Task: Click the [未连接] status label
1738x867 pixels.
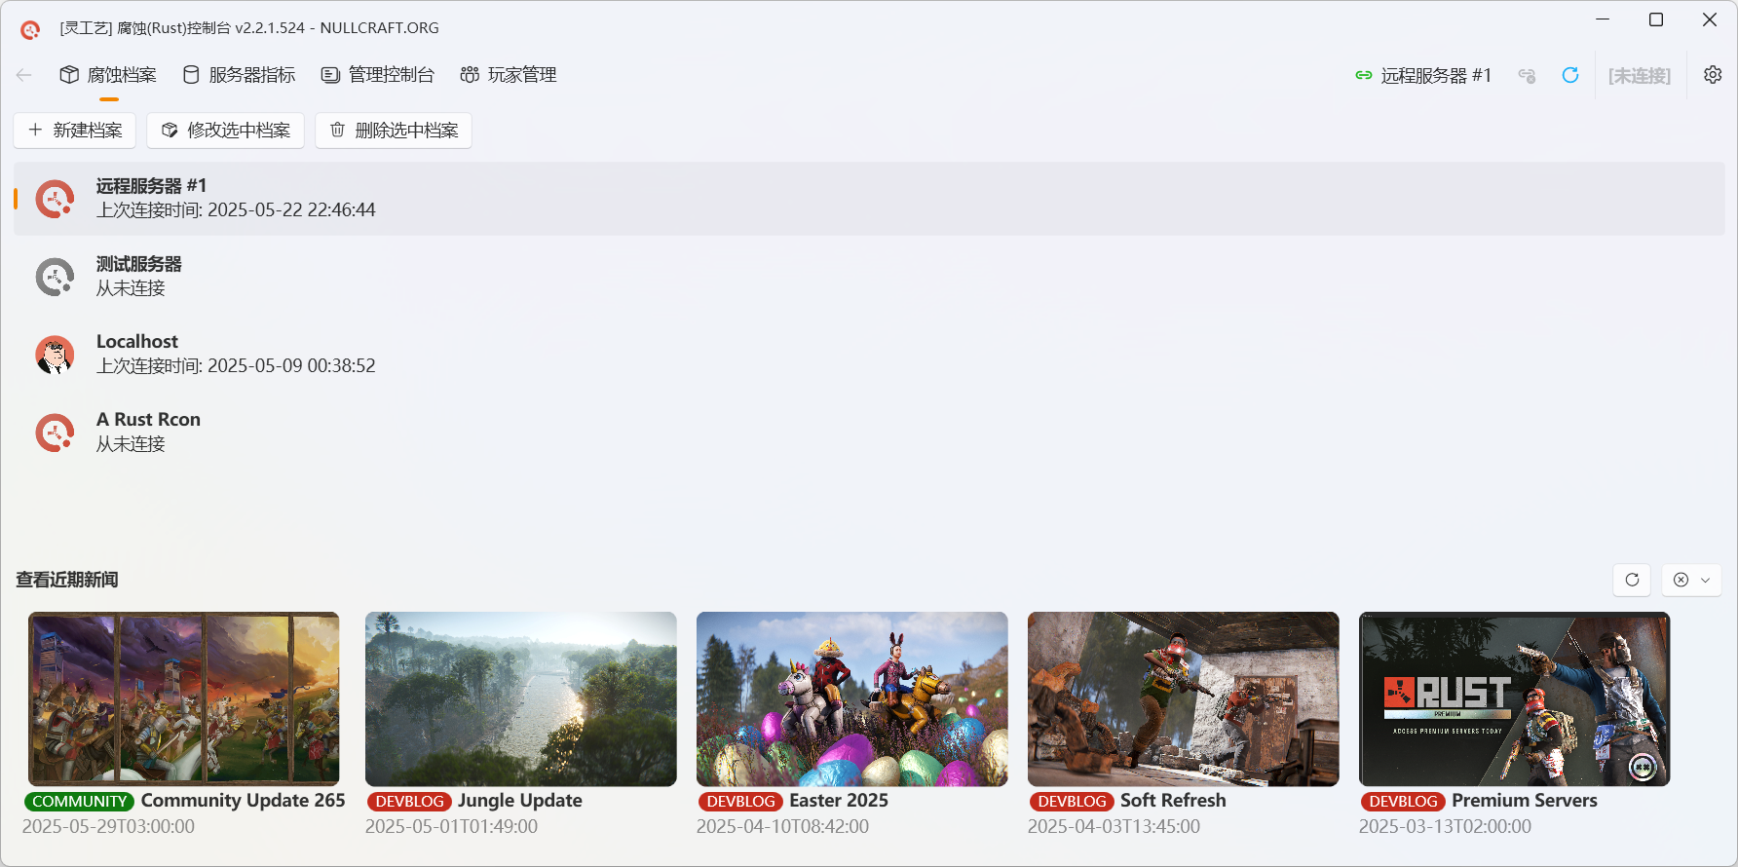Action: click(x=1640, y=76)
